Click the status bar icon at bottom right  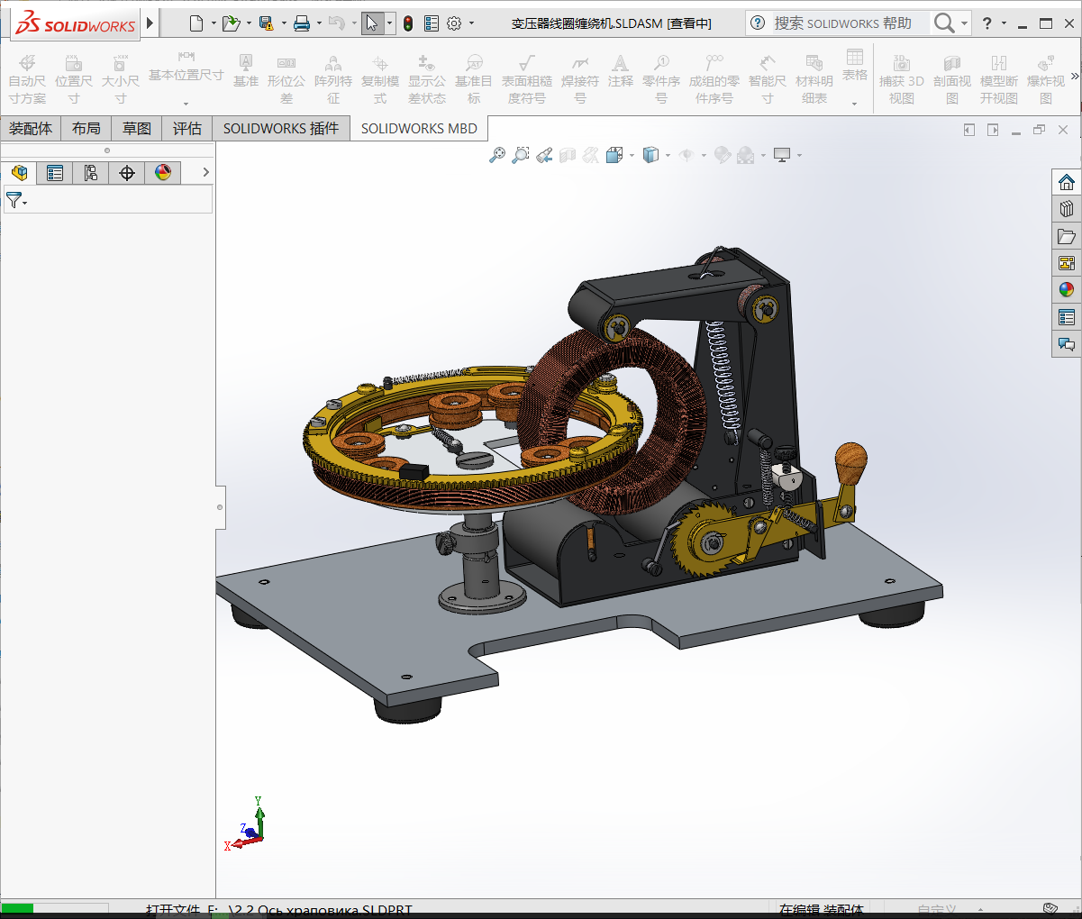[1050, 907]
